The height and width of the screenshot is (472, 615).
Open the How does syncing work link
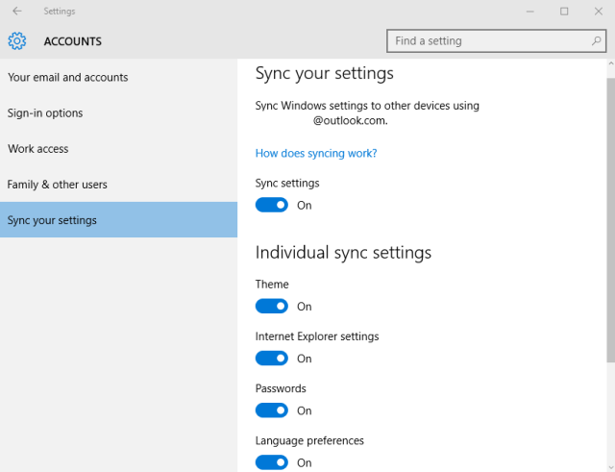316,153
